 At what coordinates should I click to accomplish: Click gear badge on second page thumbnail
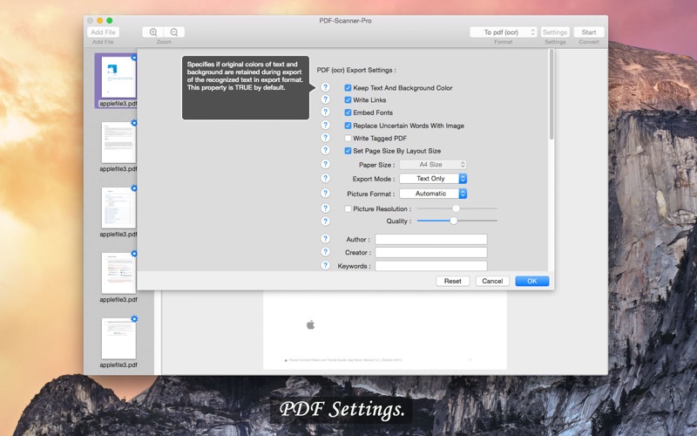pos(134,123)
